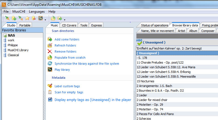Viewport: 218px width, 120px height.
Task: Click the green checkmark ABC icon
Action: point(139,42)
